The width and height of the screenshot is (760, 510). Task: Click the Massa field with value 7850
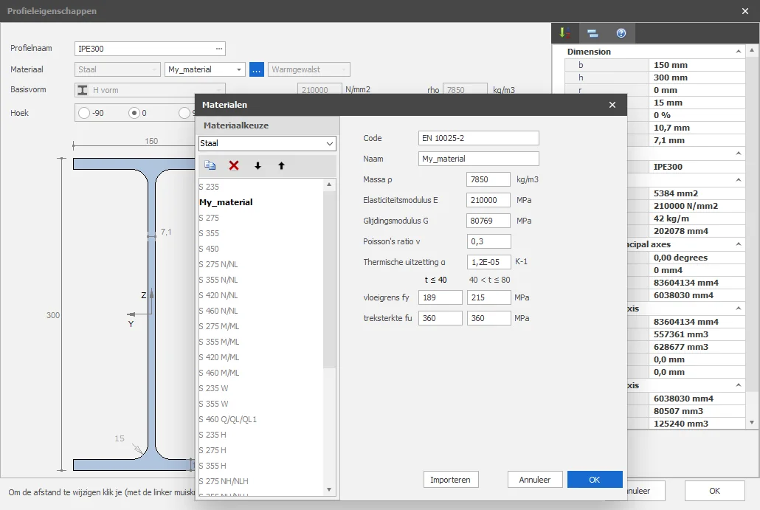(488, 179)
